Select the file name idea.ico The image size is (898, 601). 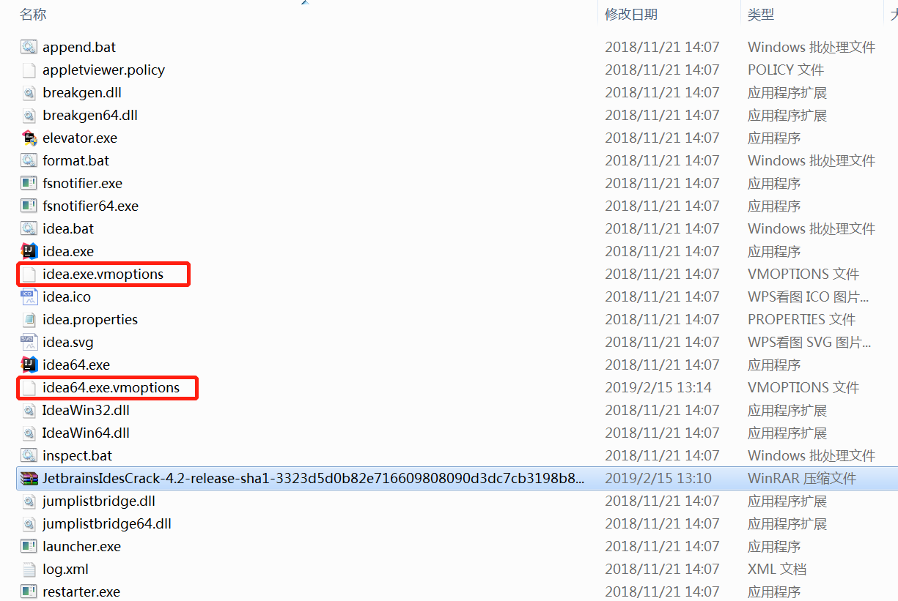point(67,296)
